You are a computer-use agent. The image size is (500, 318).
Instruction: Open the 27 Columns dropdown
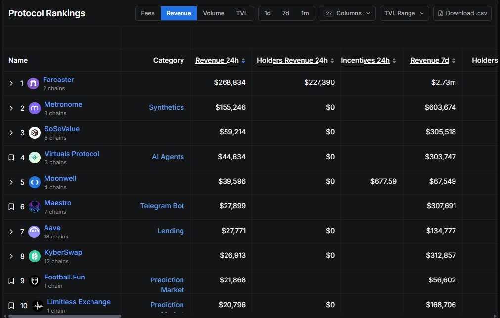click(x=347, y=13)
